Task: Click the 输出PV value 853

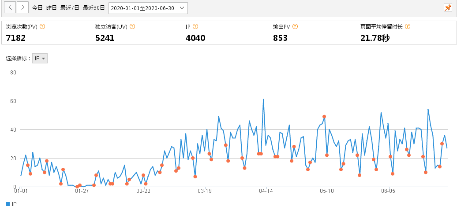Action: click(281, 38)
